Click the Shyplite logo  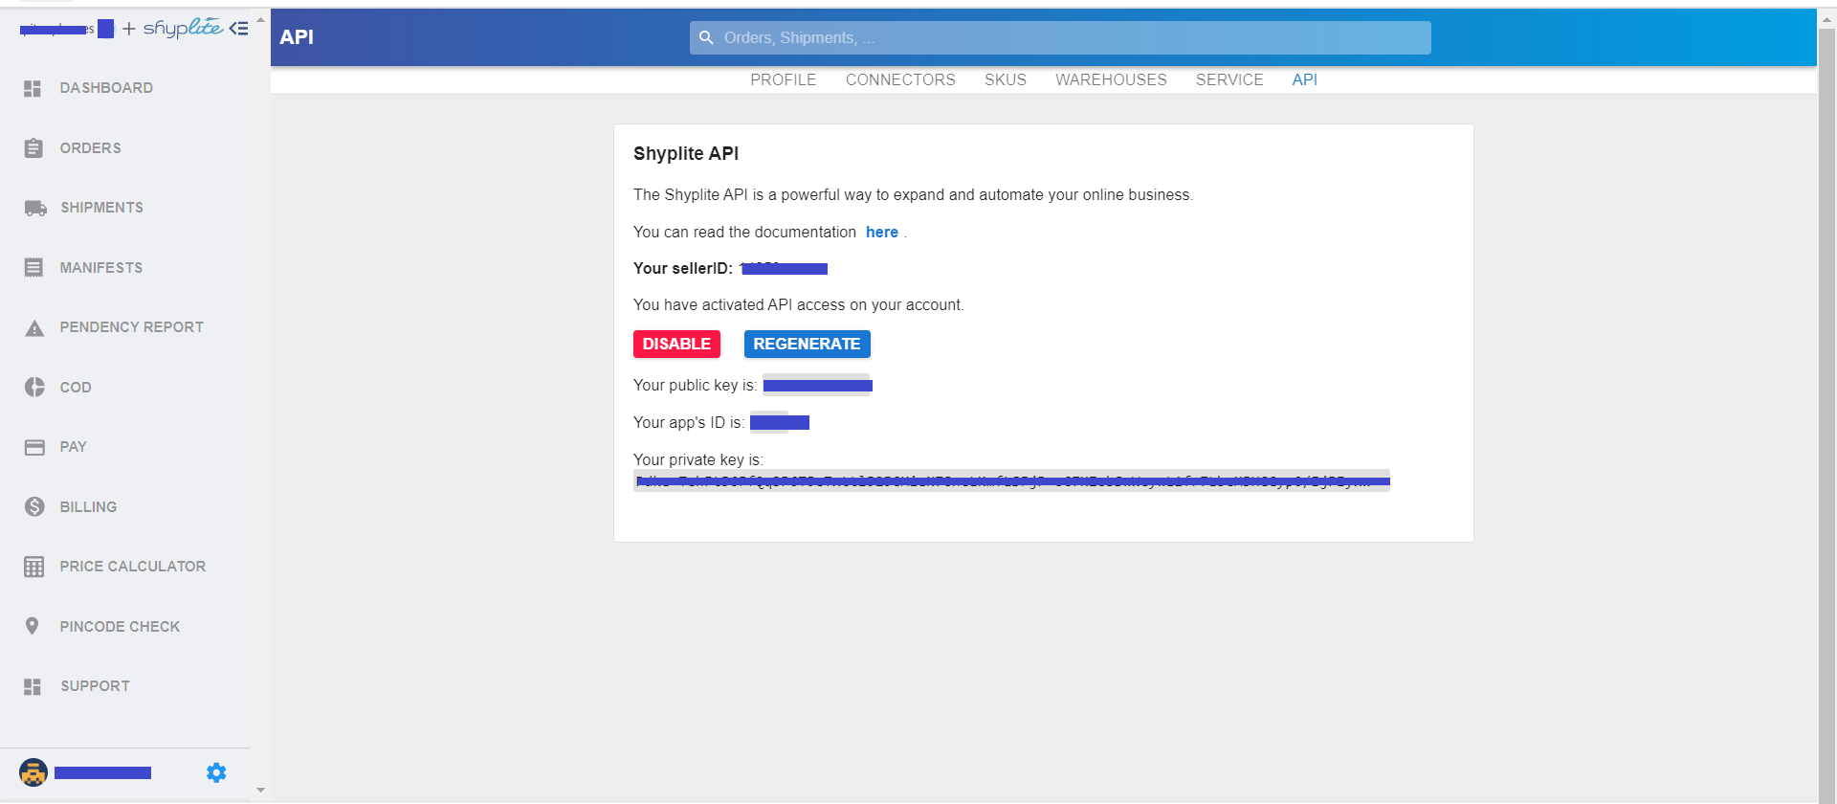[x=183, y=28]
